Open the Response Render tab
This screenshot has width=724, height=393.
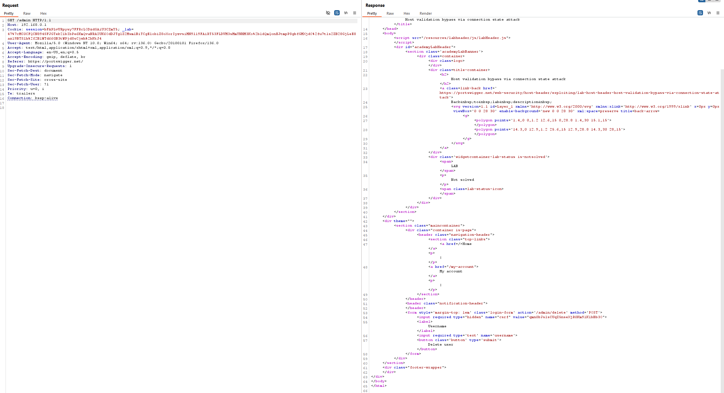(x=426, y=13)
